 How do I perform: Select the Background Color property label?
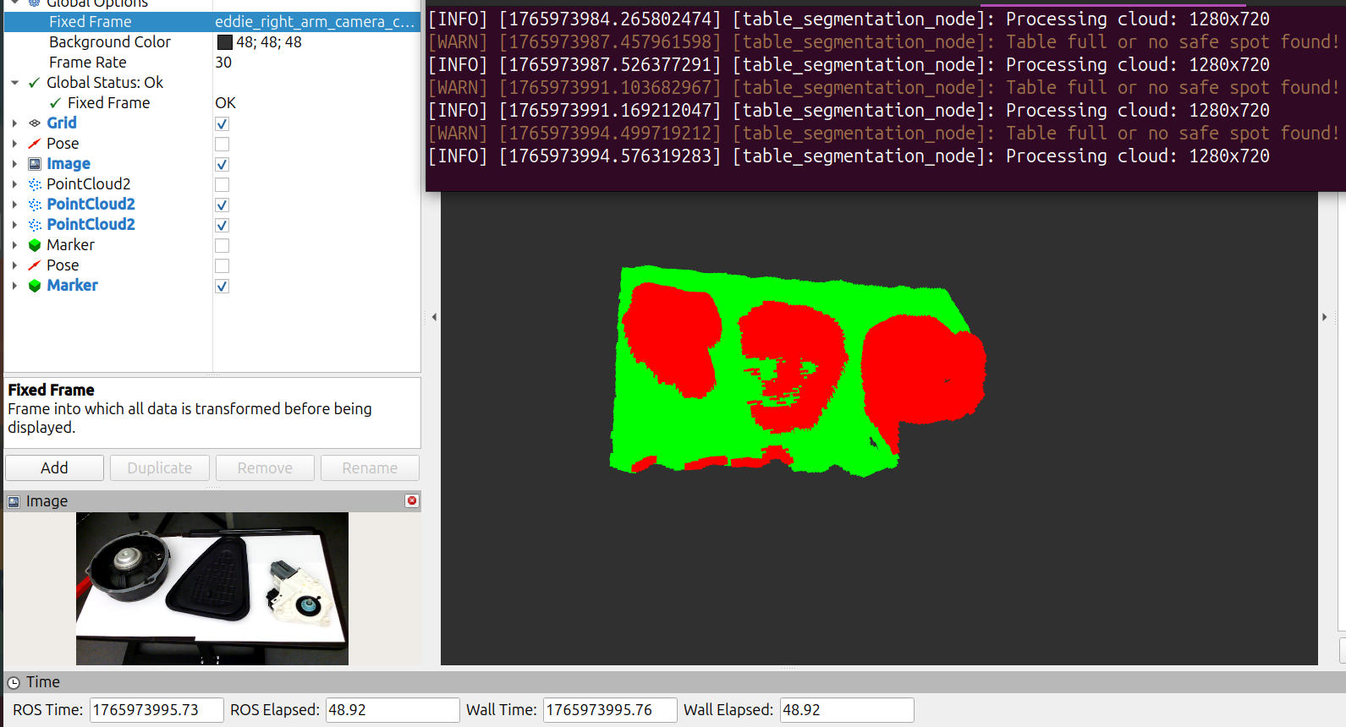(x=110, y=42)
